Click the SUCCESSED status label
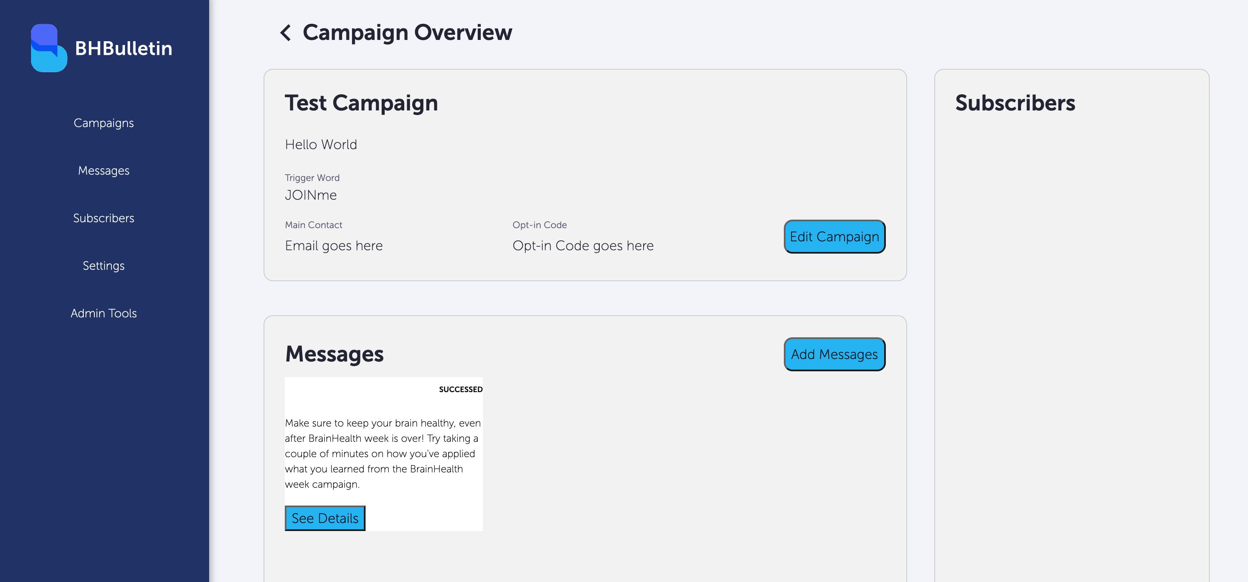Image resolution: width=1248 pixels, height=582 pixels. tap(460, 389)
